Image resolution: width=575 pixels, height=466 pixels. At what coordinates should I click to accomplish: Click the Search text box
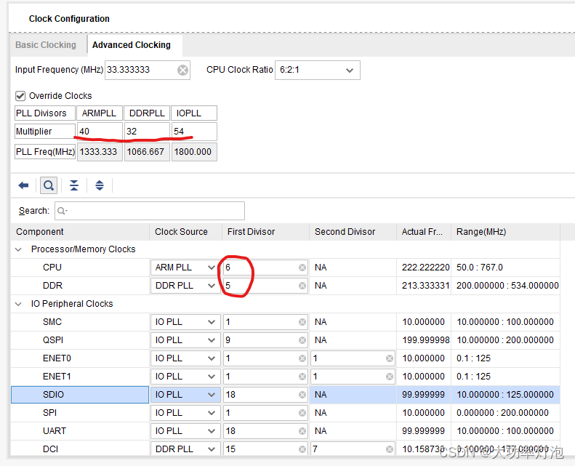point(150,211)
